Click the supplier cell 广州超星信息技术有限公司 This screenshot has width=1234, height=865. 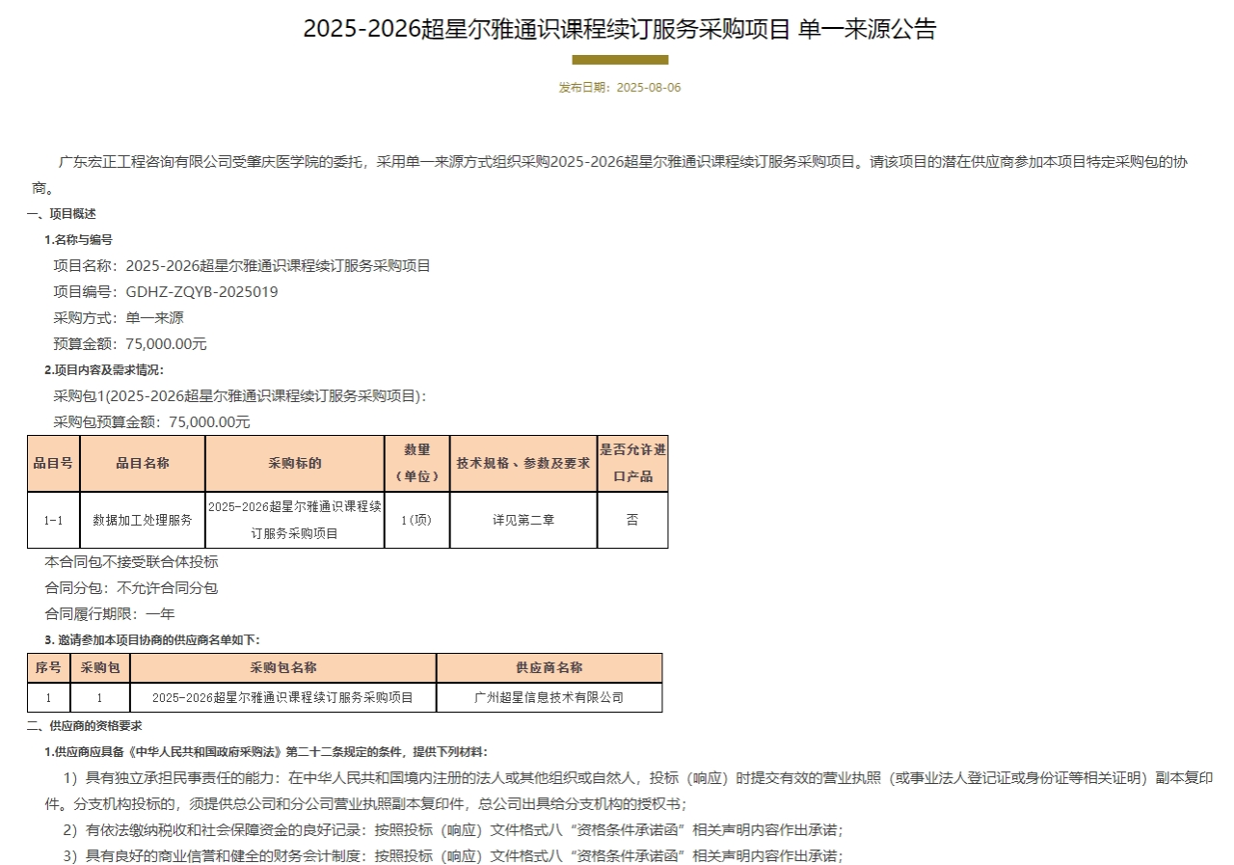click(550, 697)
